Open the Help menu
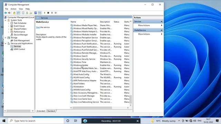 click(28, 9)
